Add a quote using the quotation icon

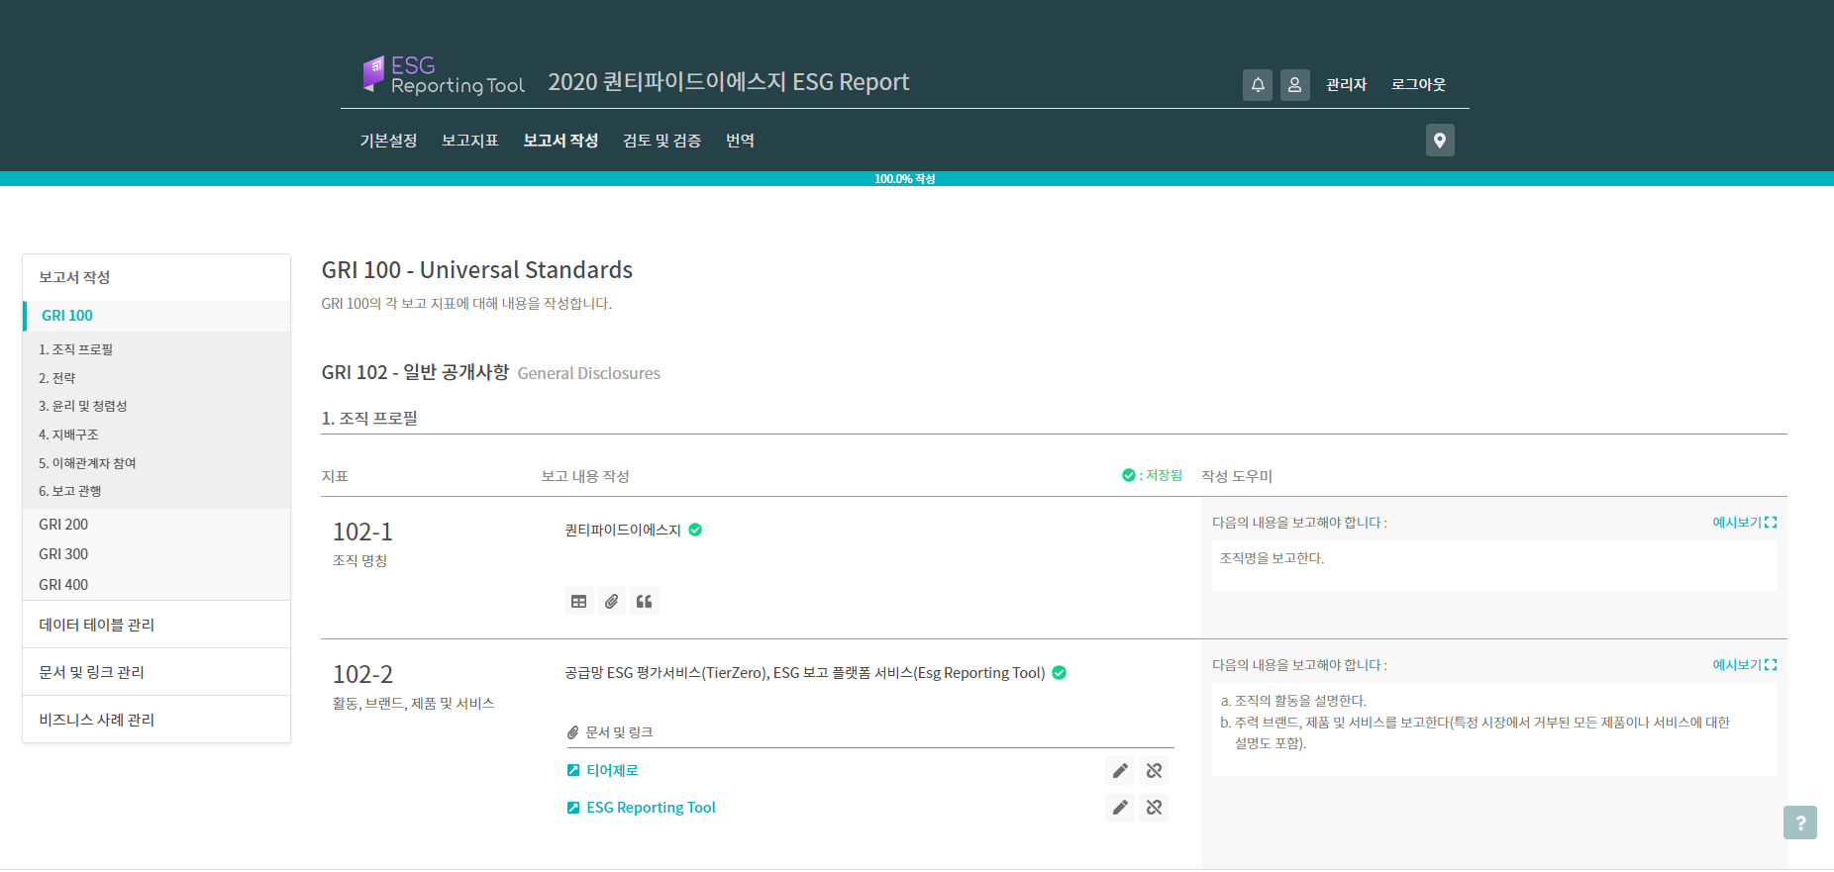645,602
